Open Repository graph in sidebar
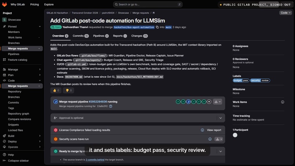The width and height of the screenshot is (295, 166). [x=18, y=114]
